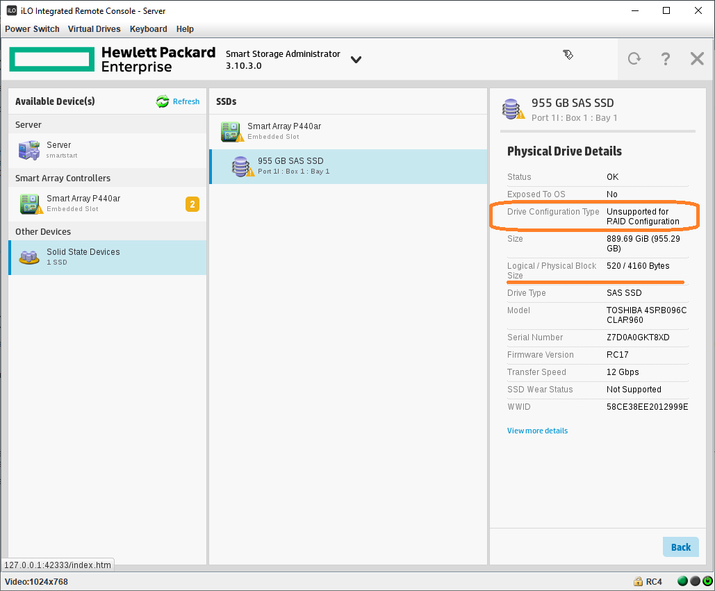715x591 pixels.
Task: Click the iLO app icon in title bar
Action: click(12, 10)
